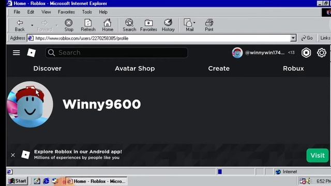Click the magnifier icon in Roblox search
Viewport: 331px width, 186px height.
tap(51, 53)
